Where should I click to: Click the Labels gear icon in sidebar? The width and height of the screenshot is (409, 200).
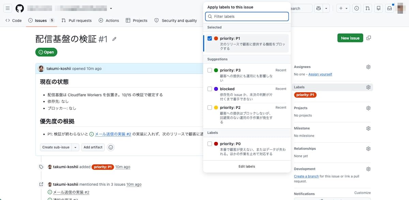368,87
